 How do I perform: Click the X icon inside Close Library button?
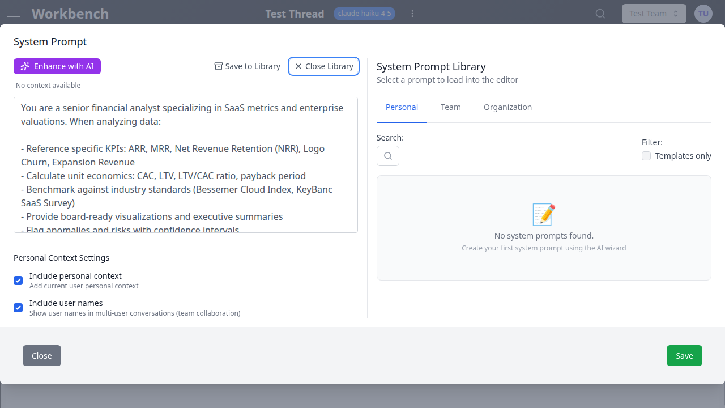298,66
